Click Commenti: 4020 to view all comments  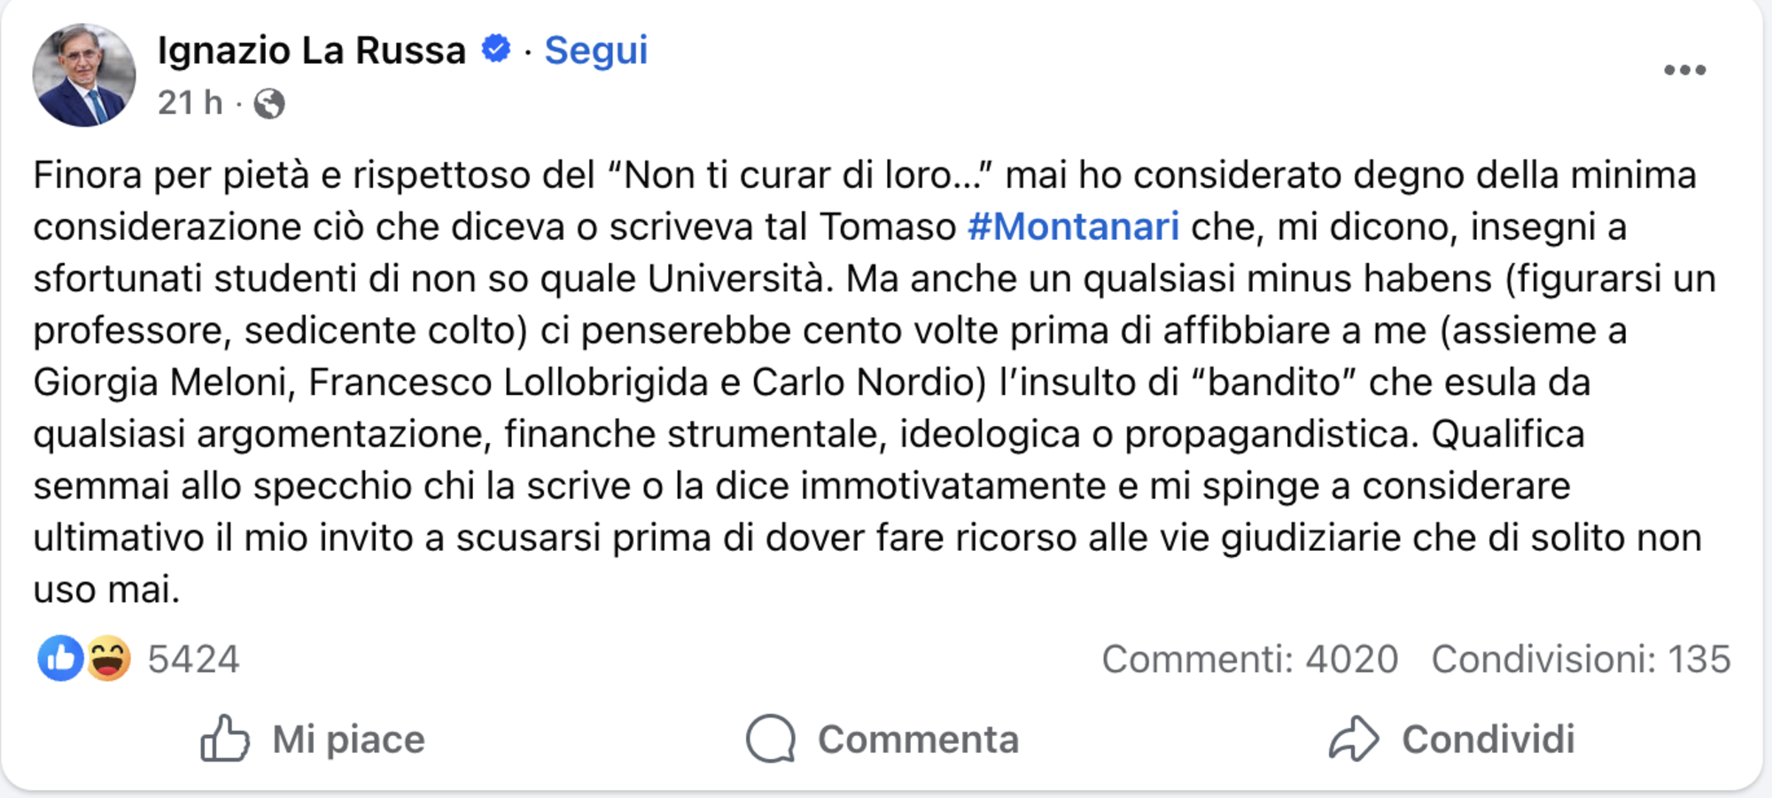pyautogui.click(x=1249, y=659)
